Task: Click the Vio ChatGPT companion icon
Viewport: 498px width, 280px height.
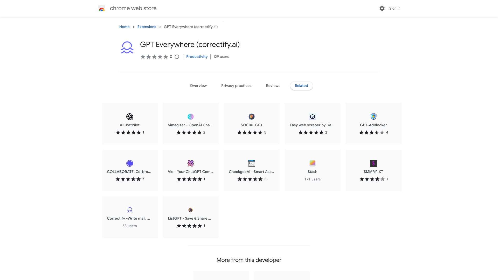Action: [191, 163]
